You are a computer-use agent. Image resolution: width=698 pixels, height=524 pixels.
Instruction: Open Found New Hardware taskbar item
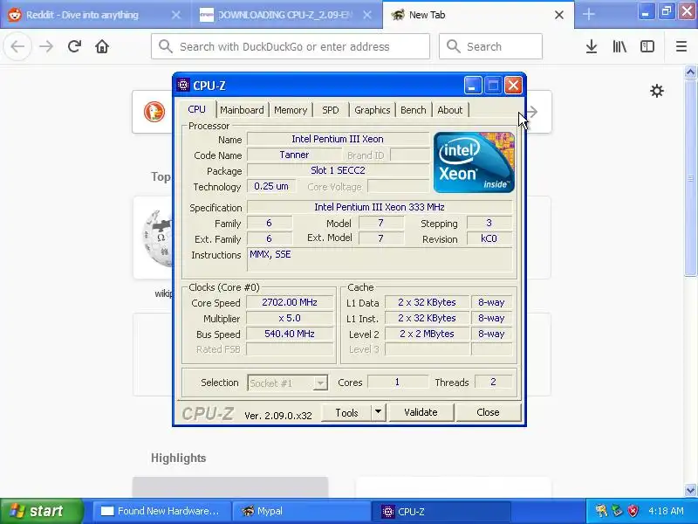pos(161,511)
